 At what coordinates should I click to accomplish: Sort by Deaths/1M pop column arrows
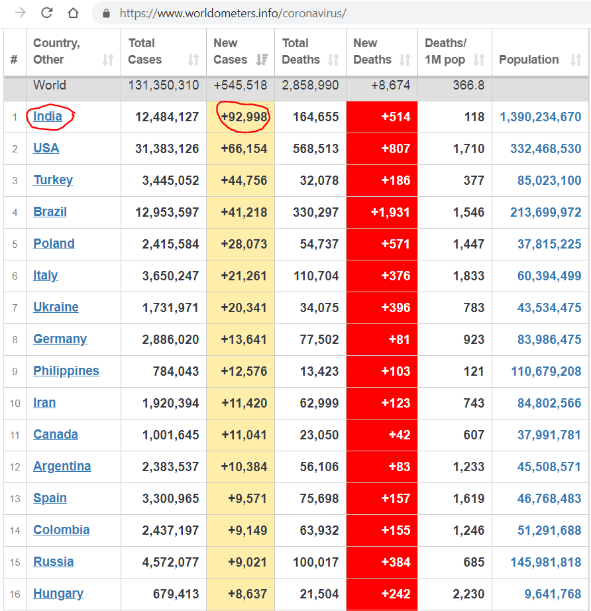pos(479,60)
